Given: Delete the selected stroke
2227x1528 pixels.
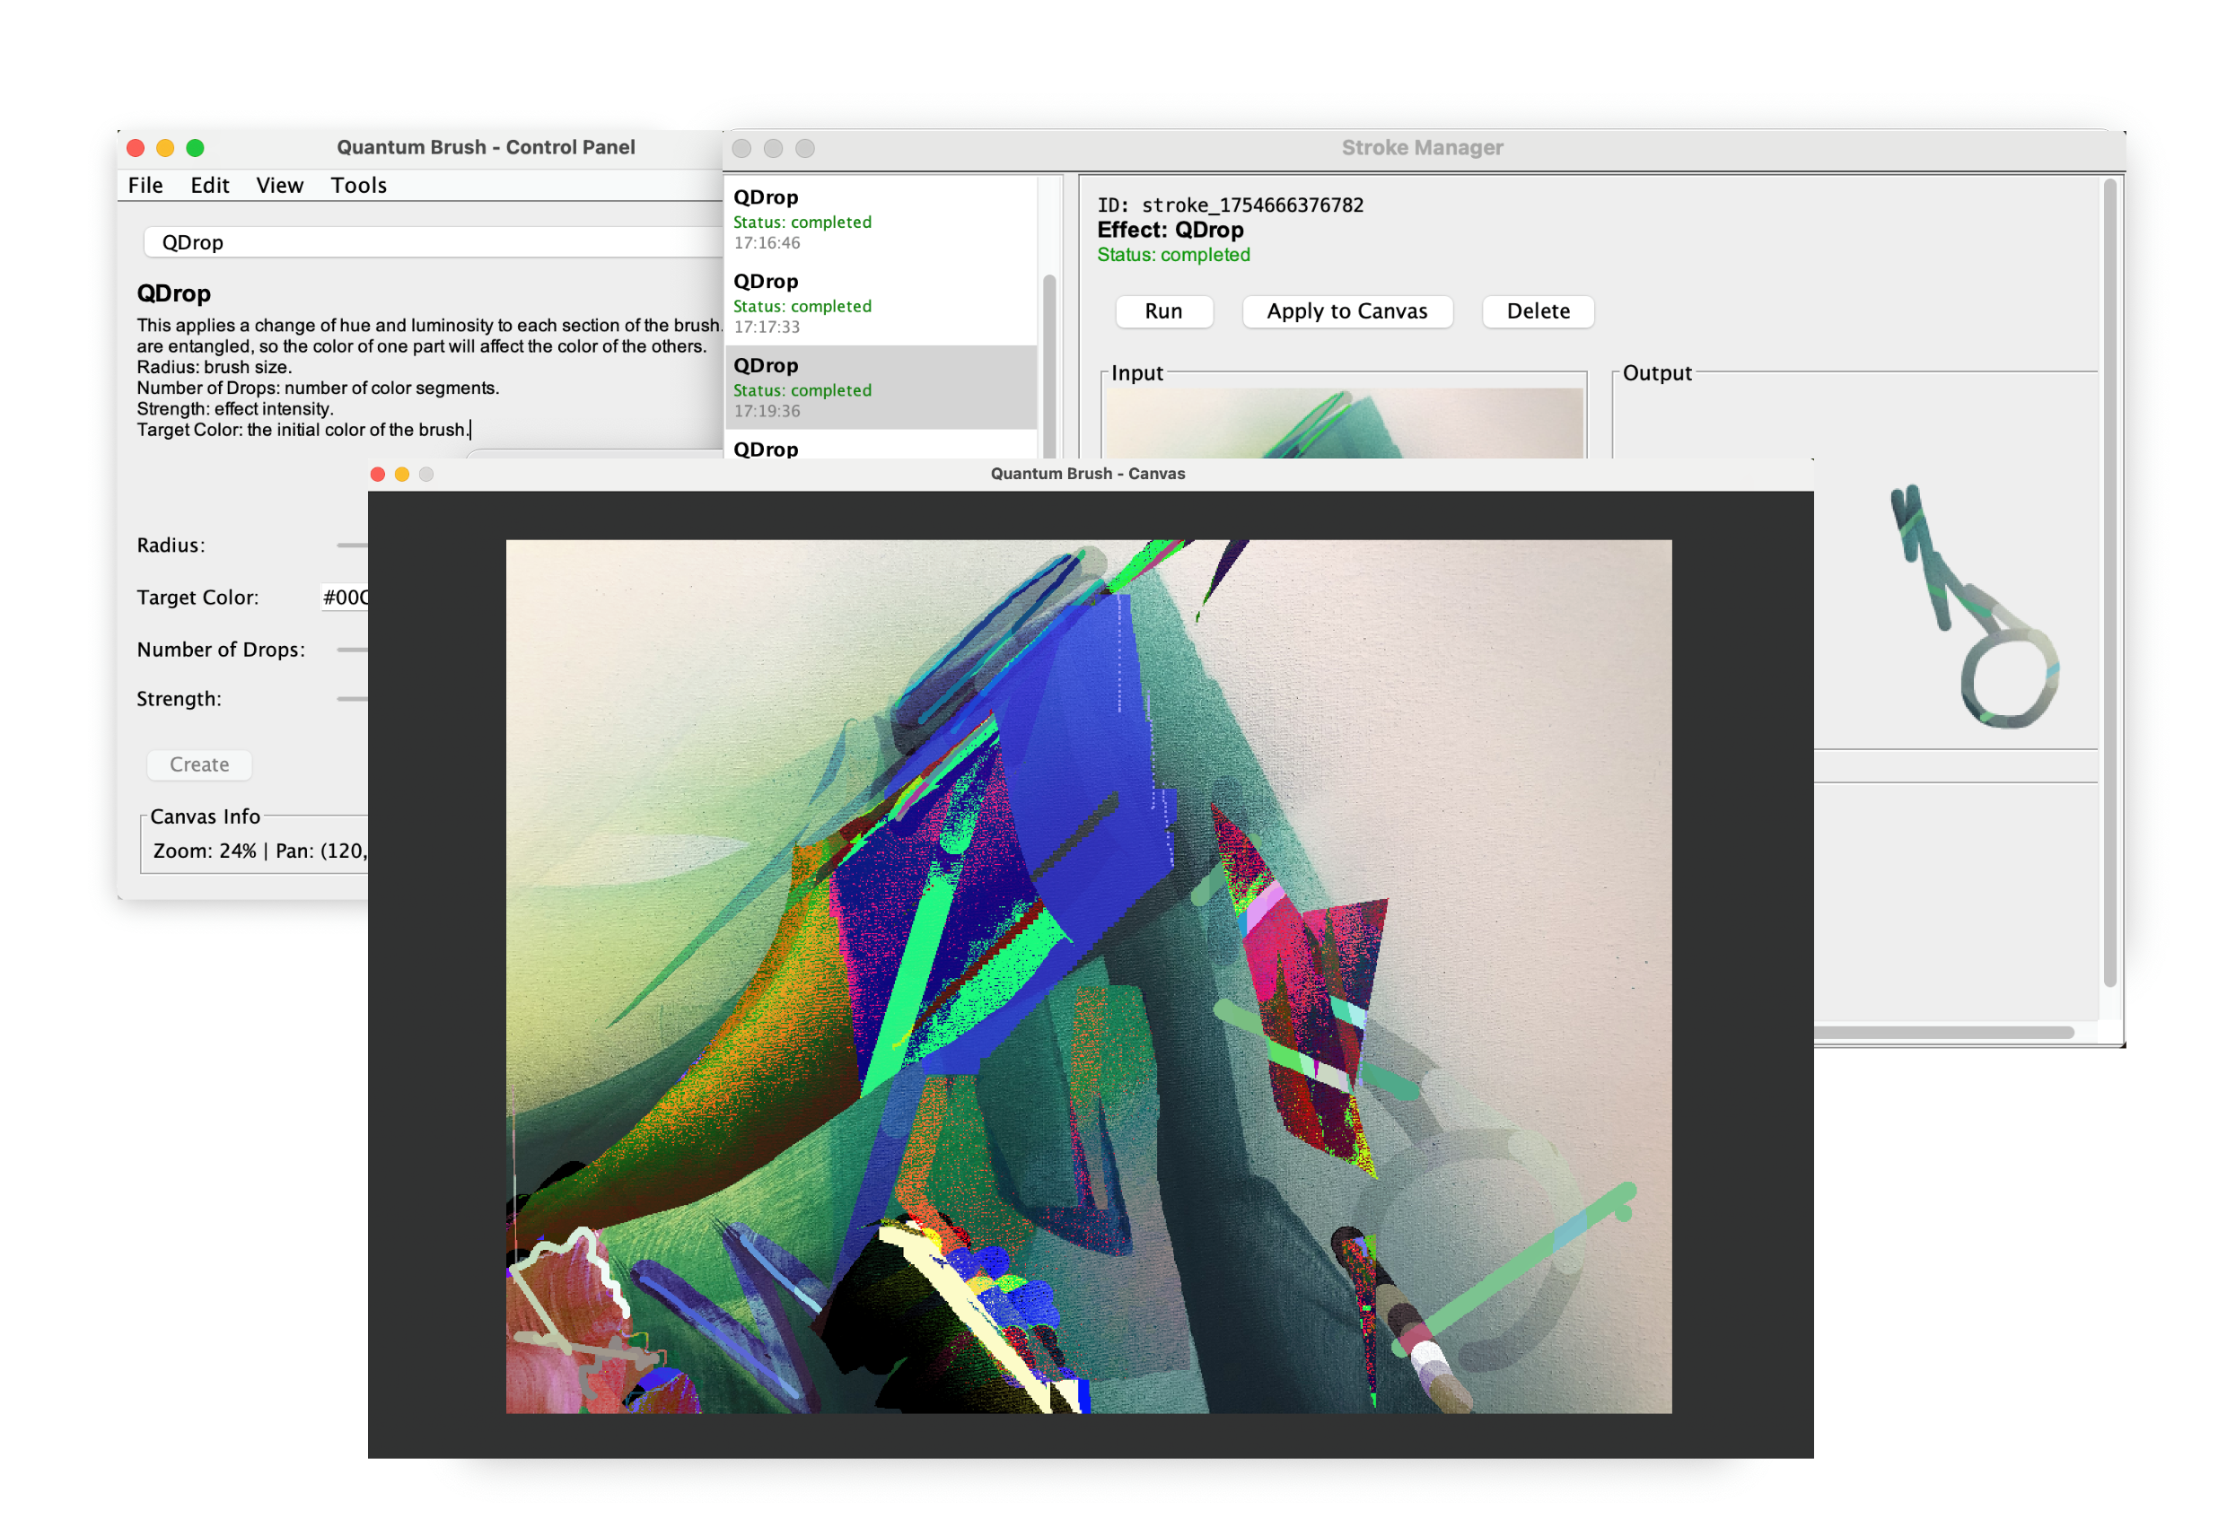Looking at the screenshot, I should point(1537,311).
